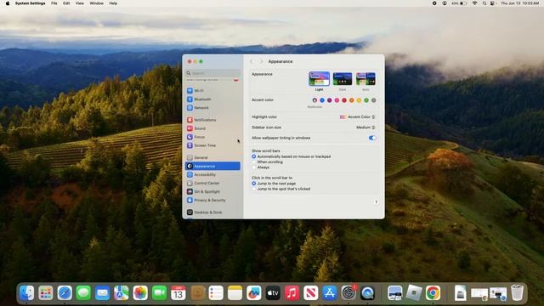This screenshot has height=306, width=544.
Task: Click the help question mark button
Action: click(x=376, y=202)
